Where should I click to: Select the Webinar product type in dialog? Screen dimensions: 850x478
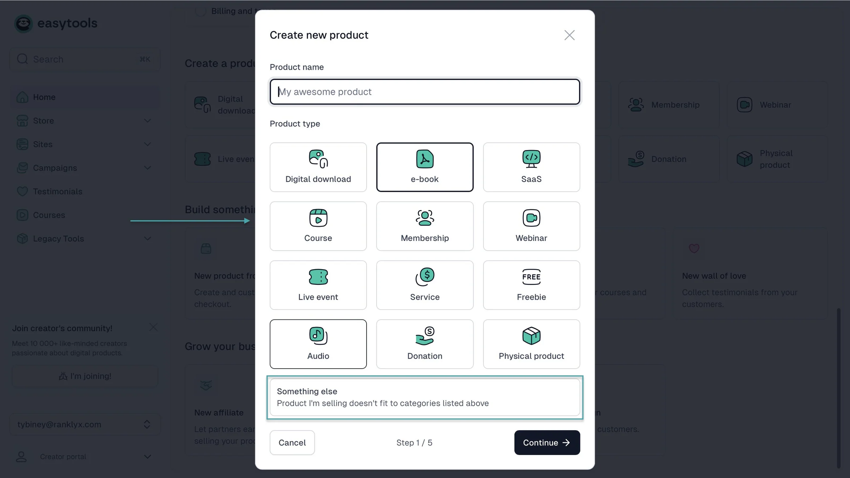[x=531, y=226]
